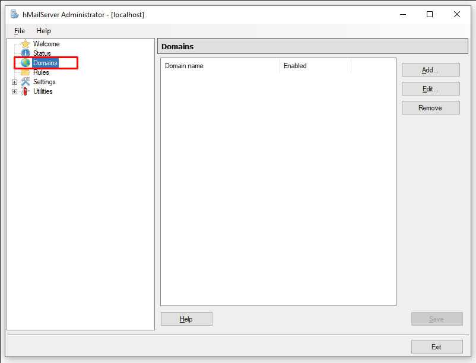The height and width of the screenshot is (363, 476).
Task: Click the Rules folder icon
Action: [26, 72]
